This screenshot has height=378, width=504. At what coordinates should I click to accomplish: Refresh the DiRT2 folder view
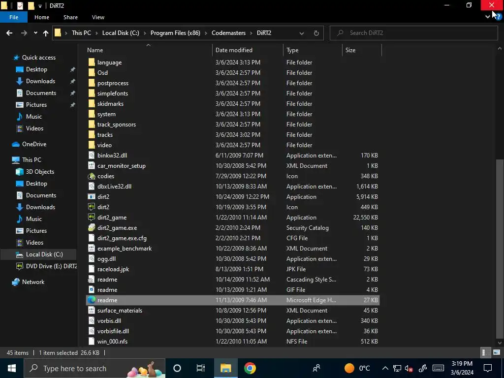coord(316,33)
